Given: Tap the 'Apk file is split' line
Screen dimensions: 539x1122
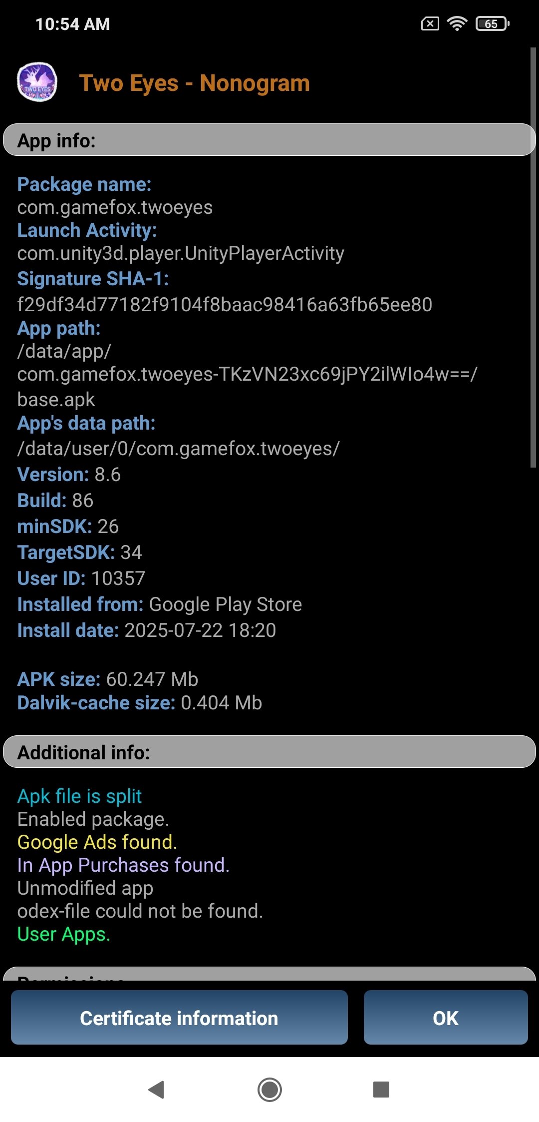Looking at the screenshot, I should click(79, 796).
